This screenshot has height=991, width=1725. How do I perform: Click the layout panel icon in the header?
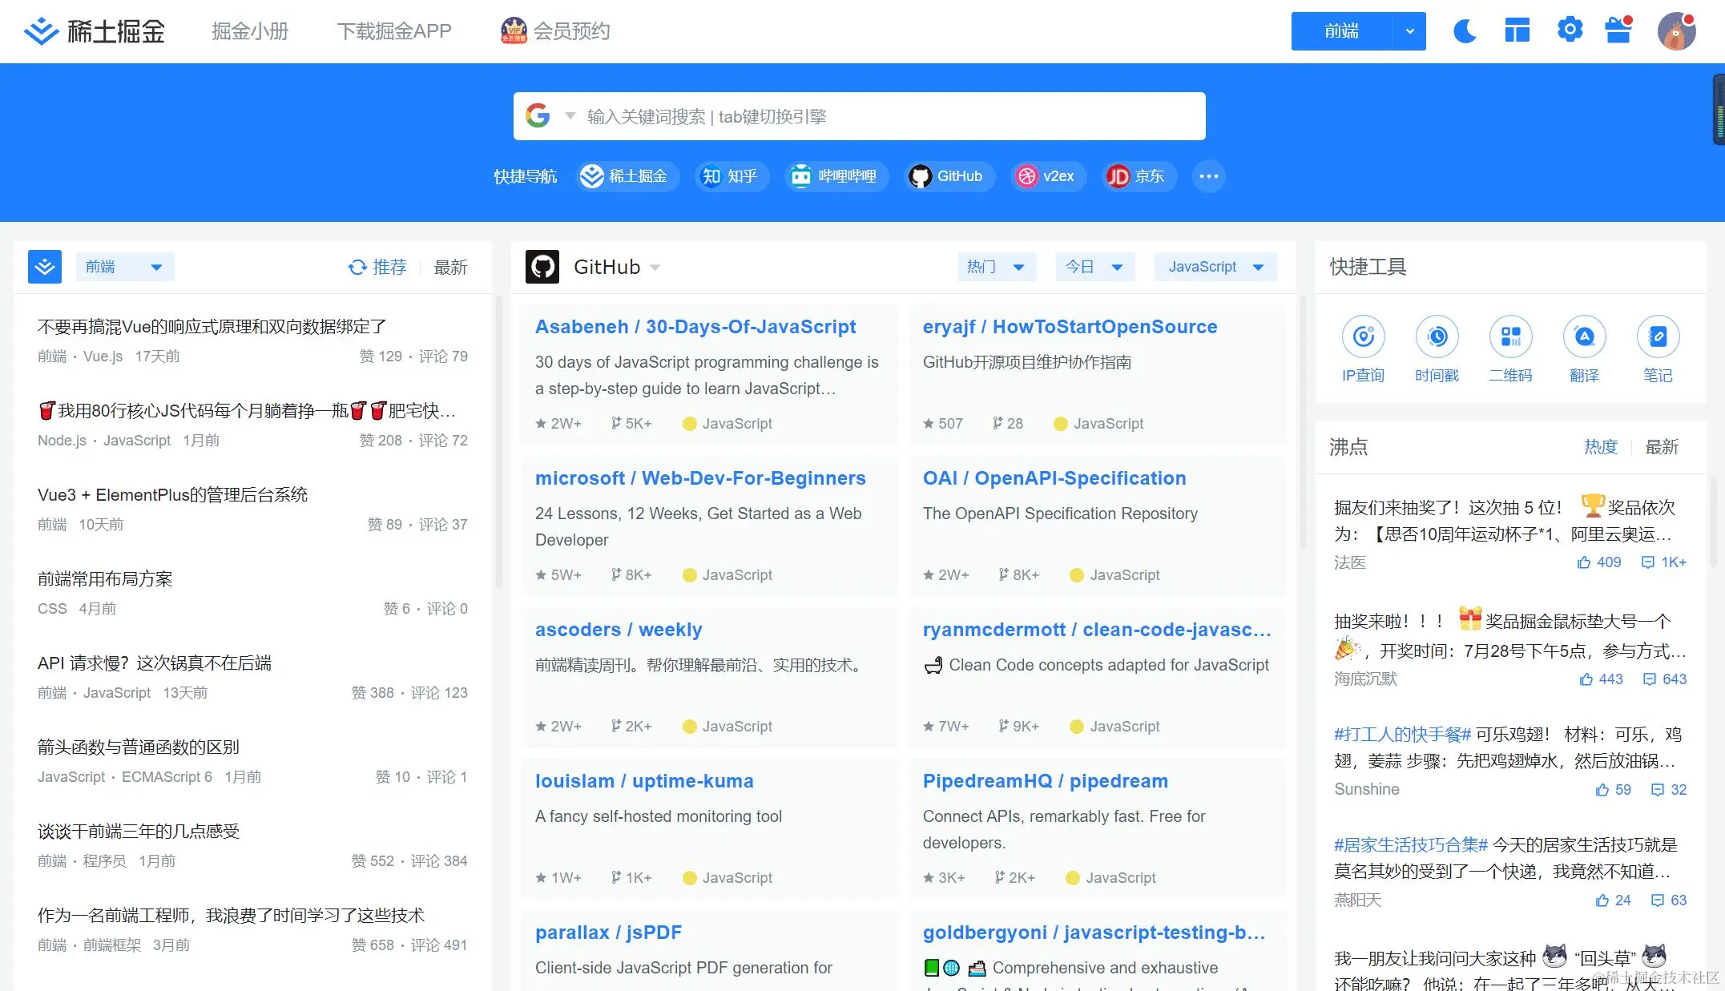click(1517, 31)
